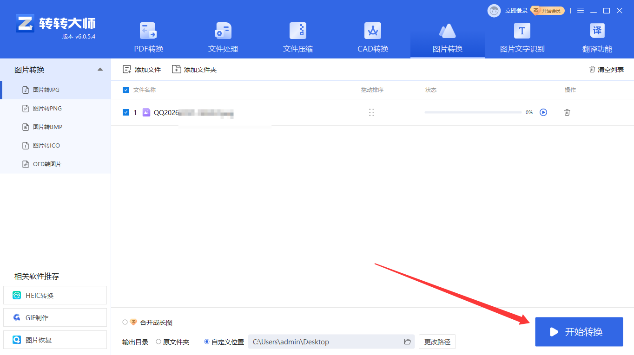Click the drag-sort handle for row 1

371,112
